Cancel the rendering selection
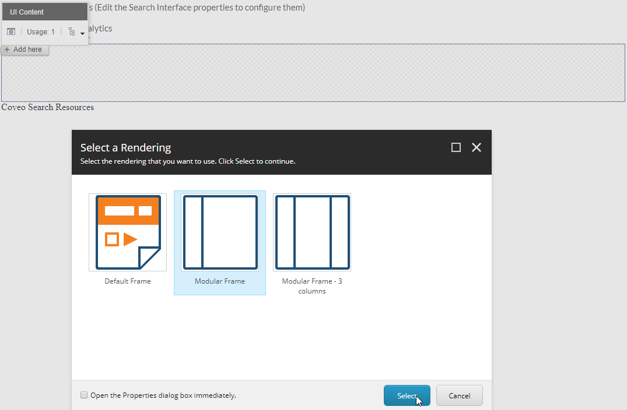 pos(459,395)
